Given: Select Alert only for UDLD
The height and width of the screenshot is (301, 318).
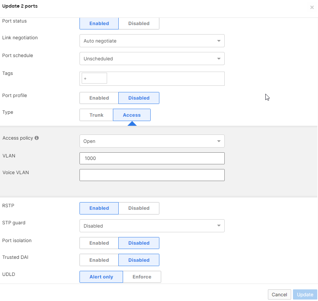Looking at the screenshot, I should (101, 277).
